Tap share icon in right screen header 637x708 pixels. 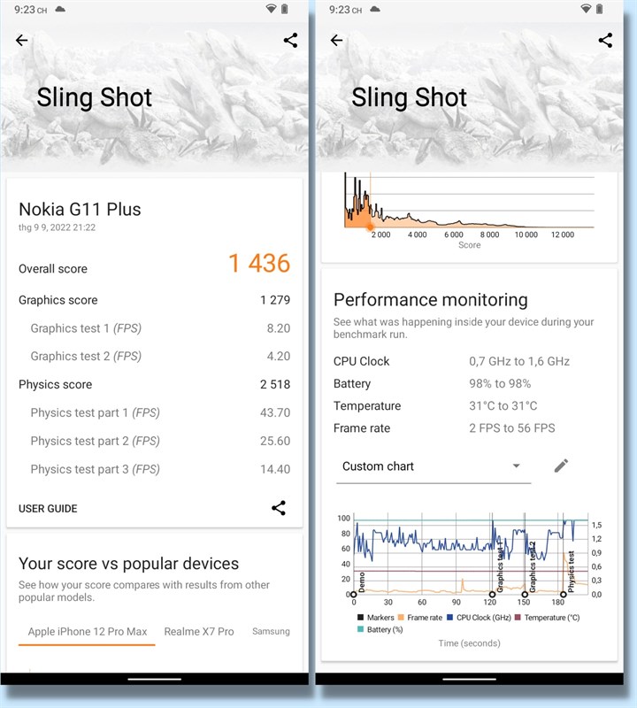pyautogui.click(x=605, y=41)
